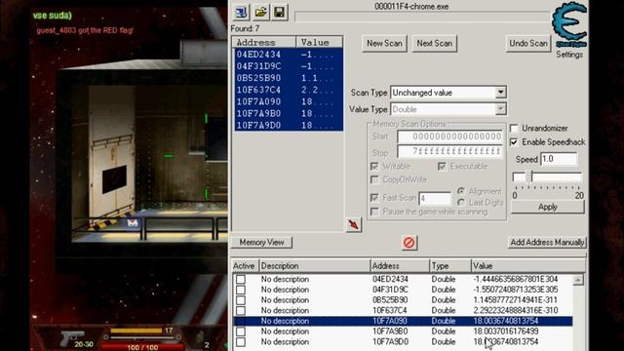Click value 18.0037016176499 in address table
The height and width of the screenshot is (351, 624).
[506, 331]
